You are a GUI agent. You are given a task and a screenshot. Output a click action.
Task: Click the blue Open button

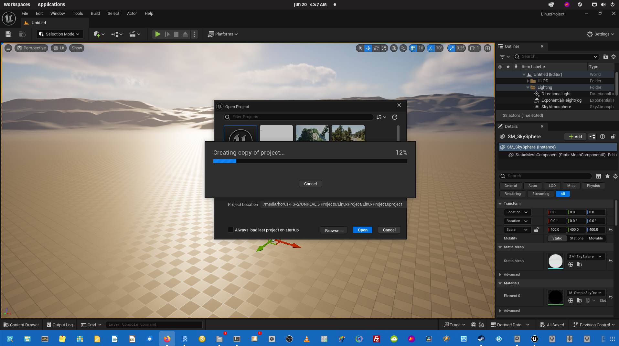363,230
